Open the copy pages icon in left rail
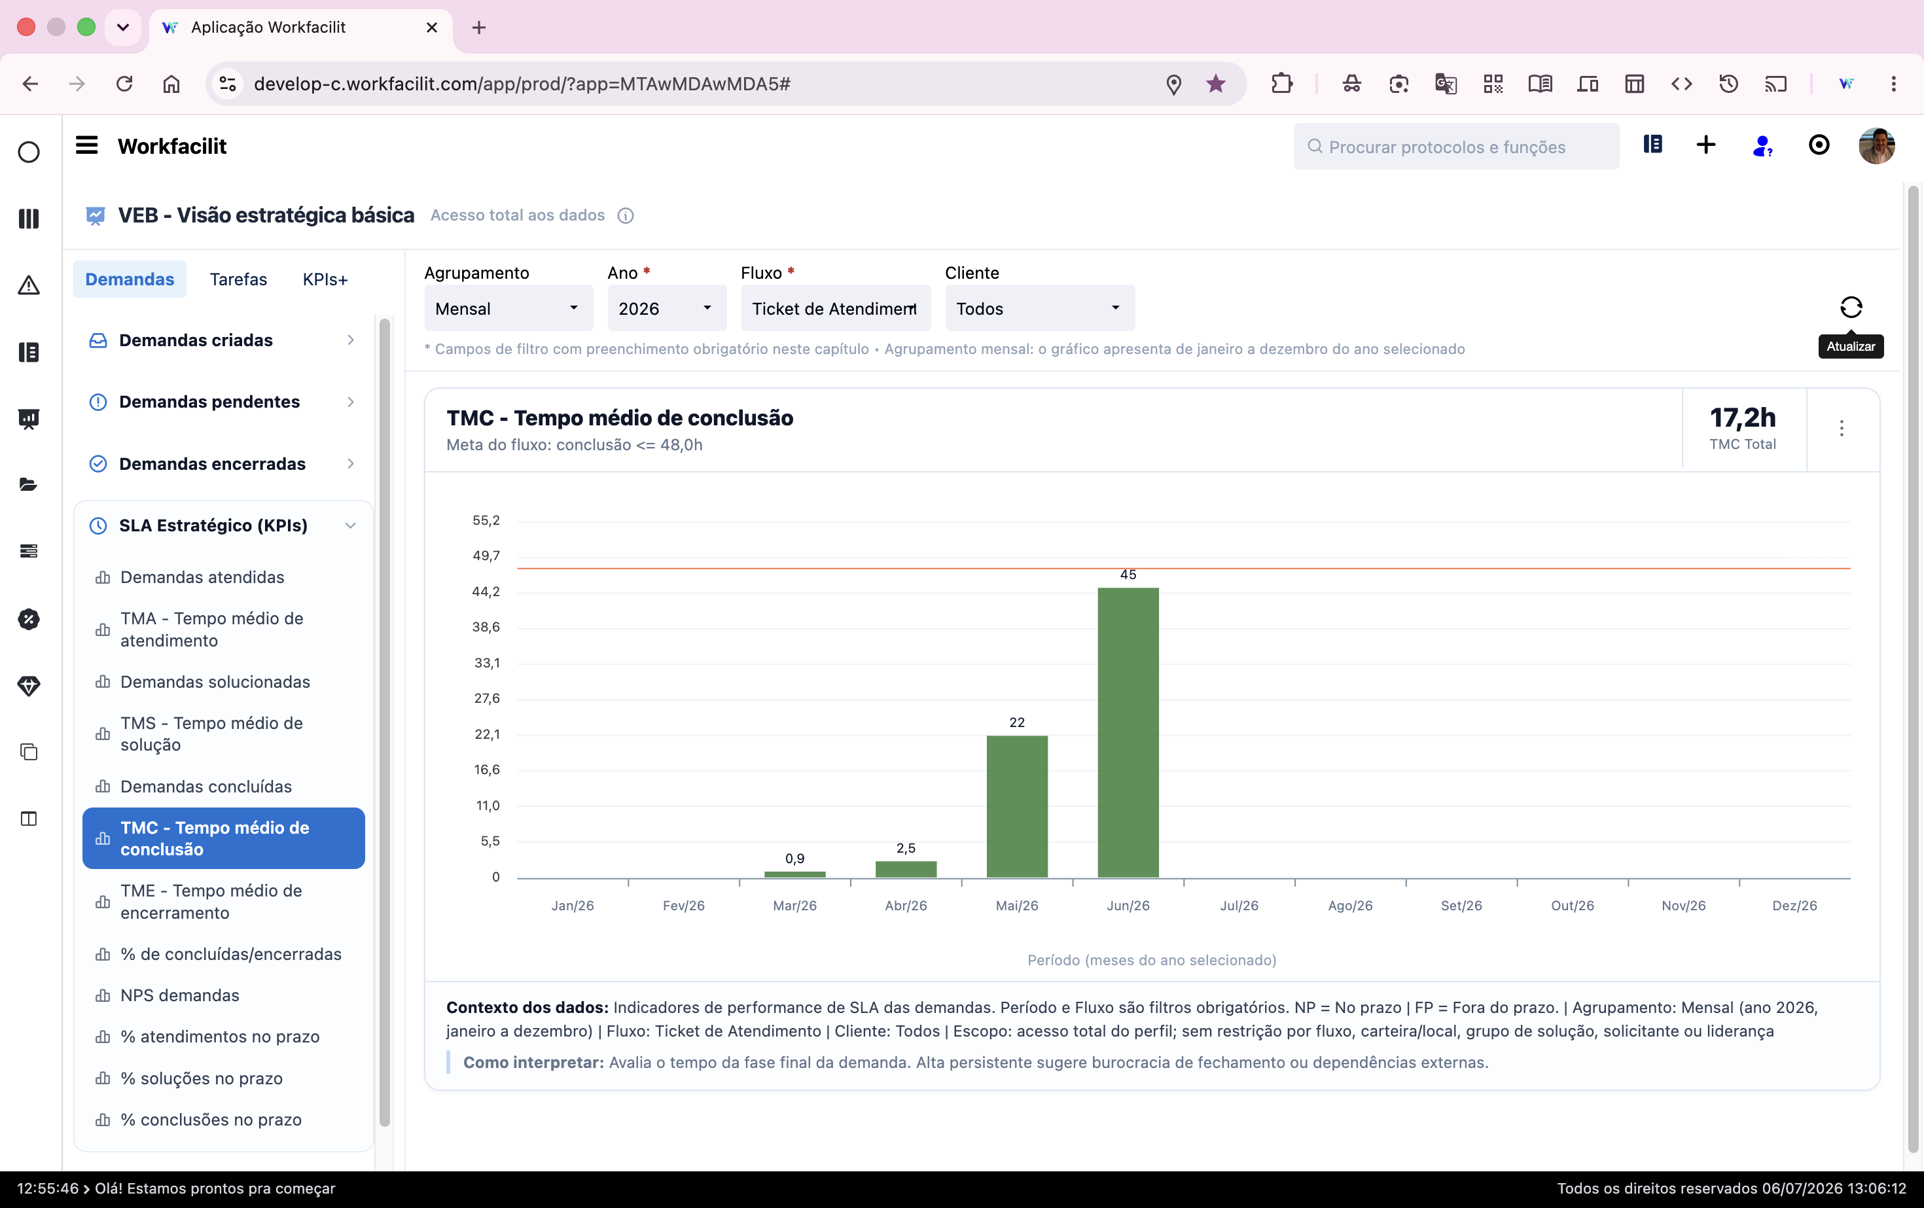The width and height of the screenshot is (1924, 1208). click(x=29, y=752)
